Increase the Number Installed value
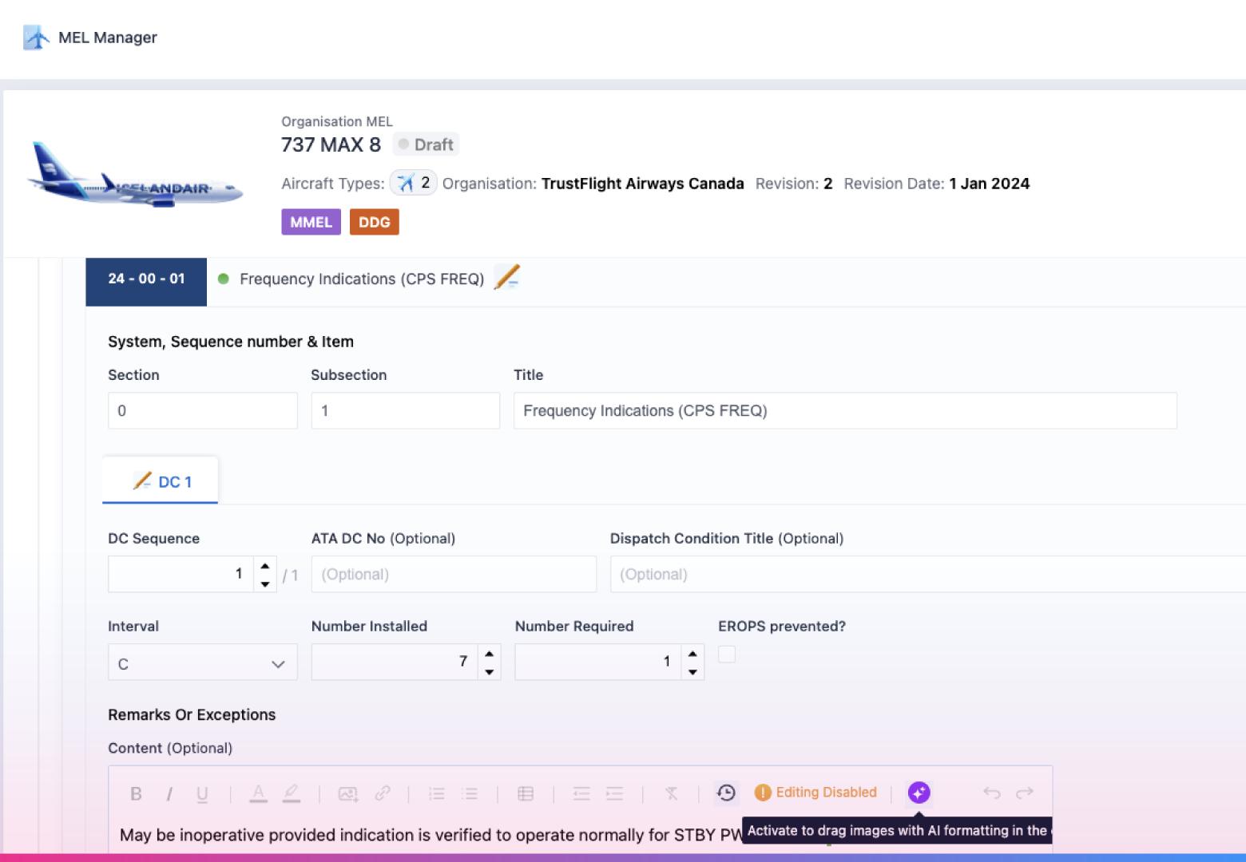This screenshot has width=1246, height=862. (490, 653)
